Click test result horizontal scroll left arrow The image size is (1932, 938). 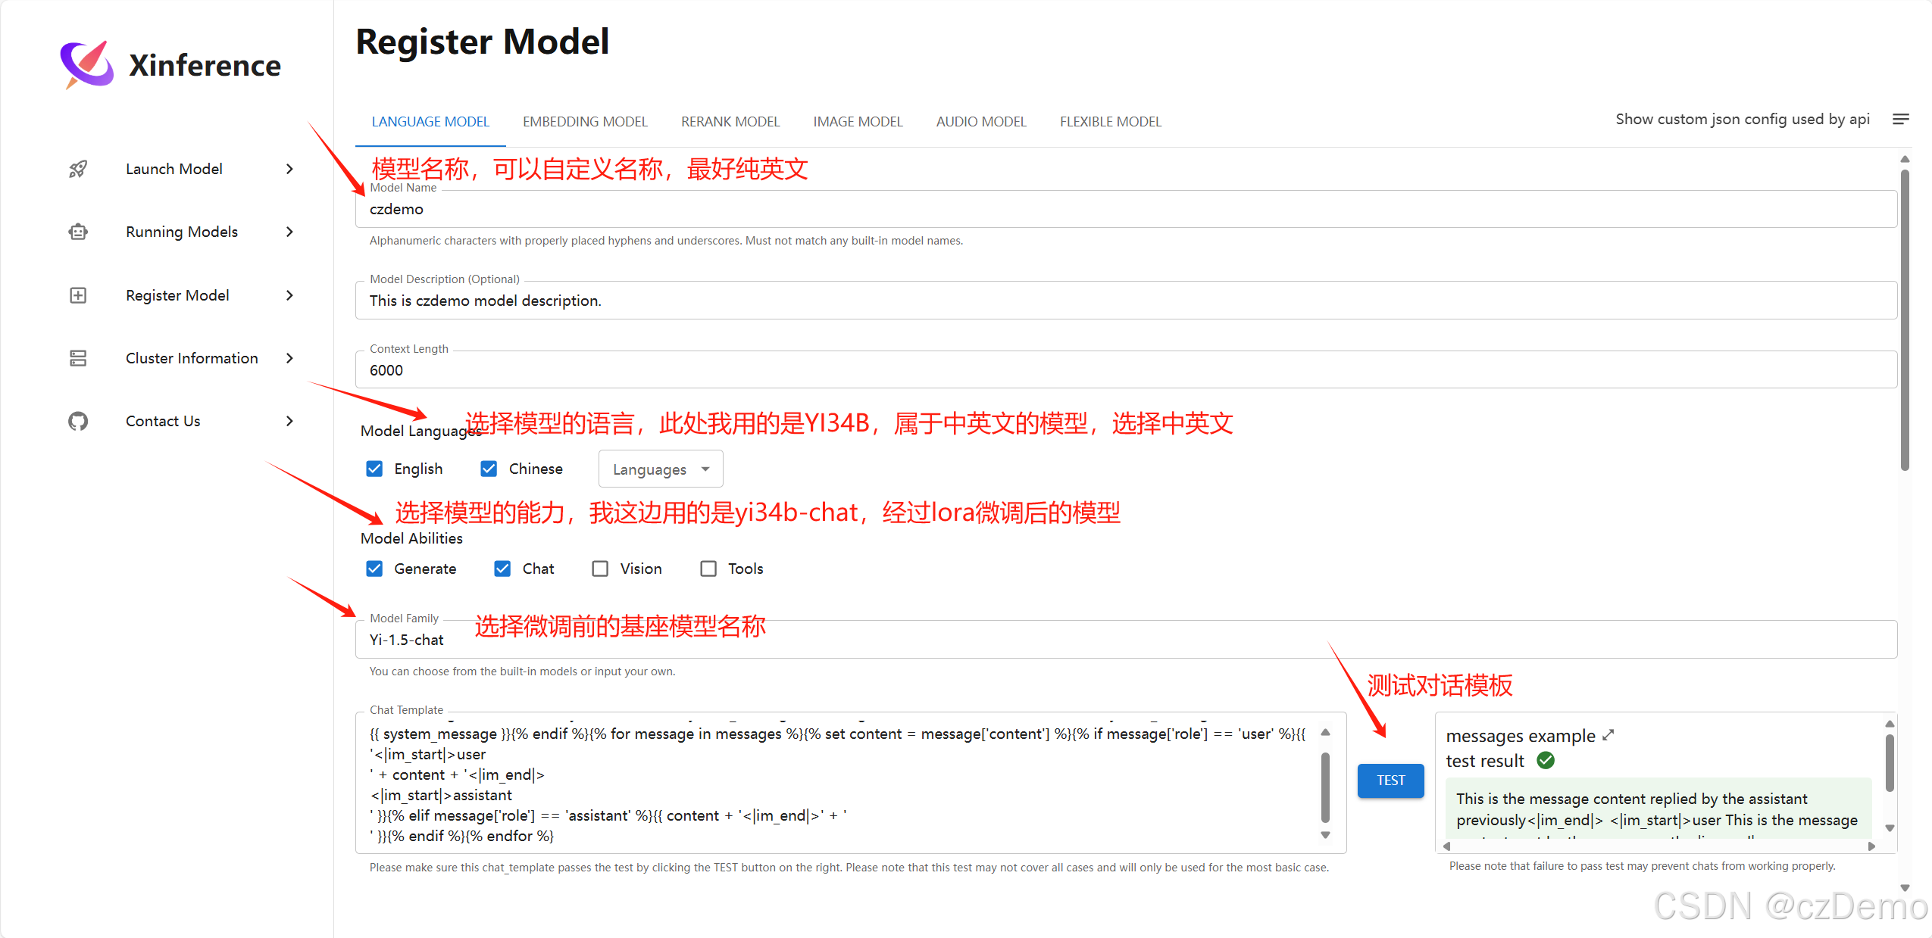[1446, 846]
